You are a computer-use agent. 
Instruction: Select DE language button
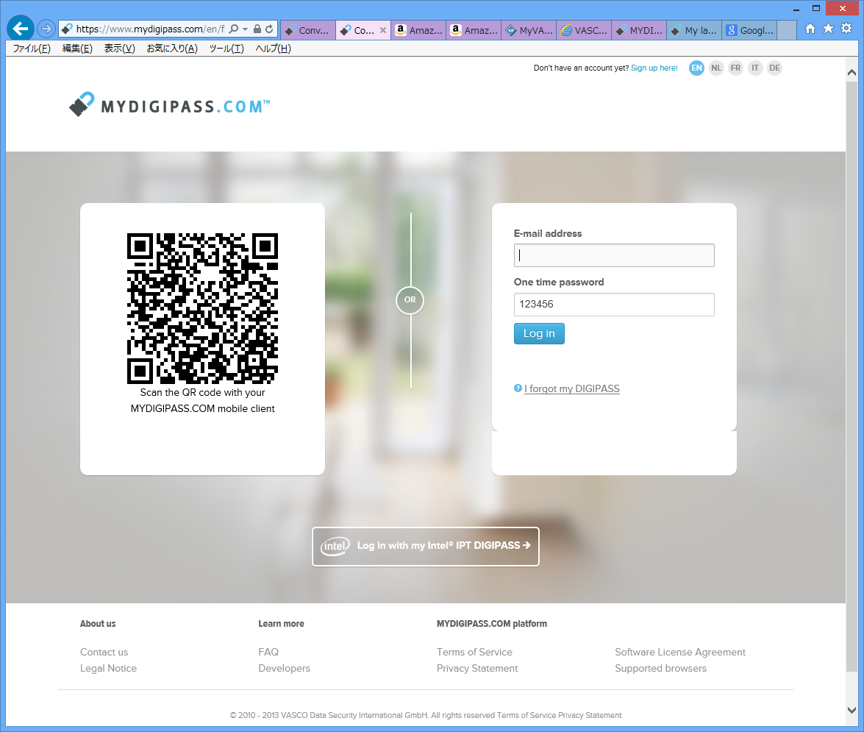pos(775,68)
